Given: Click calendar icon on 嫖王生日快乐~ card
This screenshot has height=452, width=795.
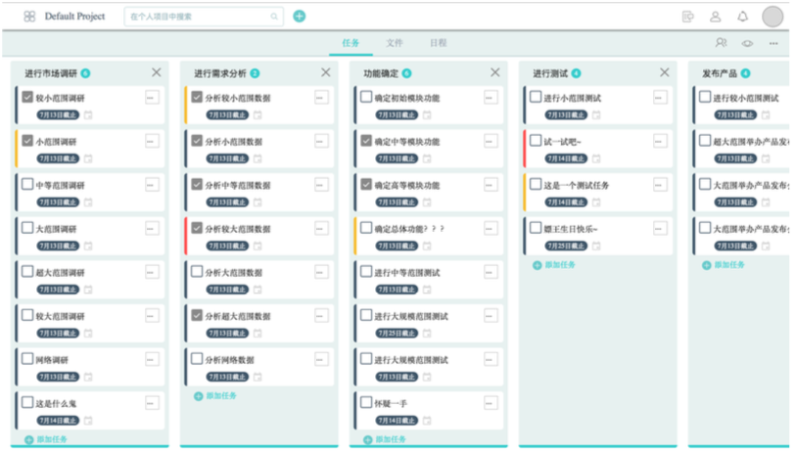Looking at the screenshot, I should point(596,246).
